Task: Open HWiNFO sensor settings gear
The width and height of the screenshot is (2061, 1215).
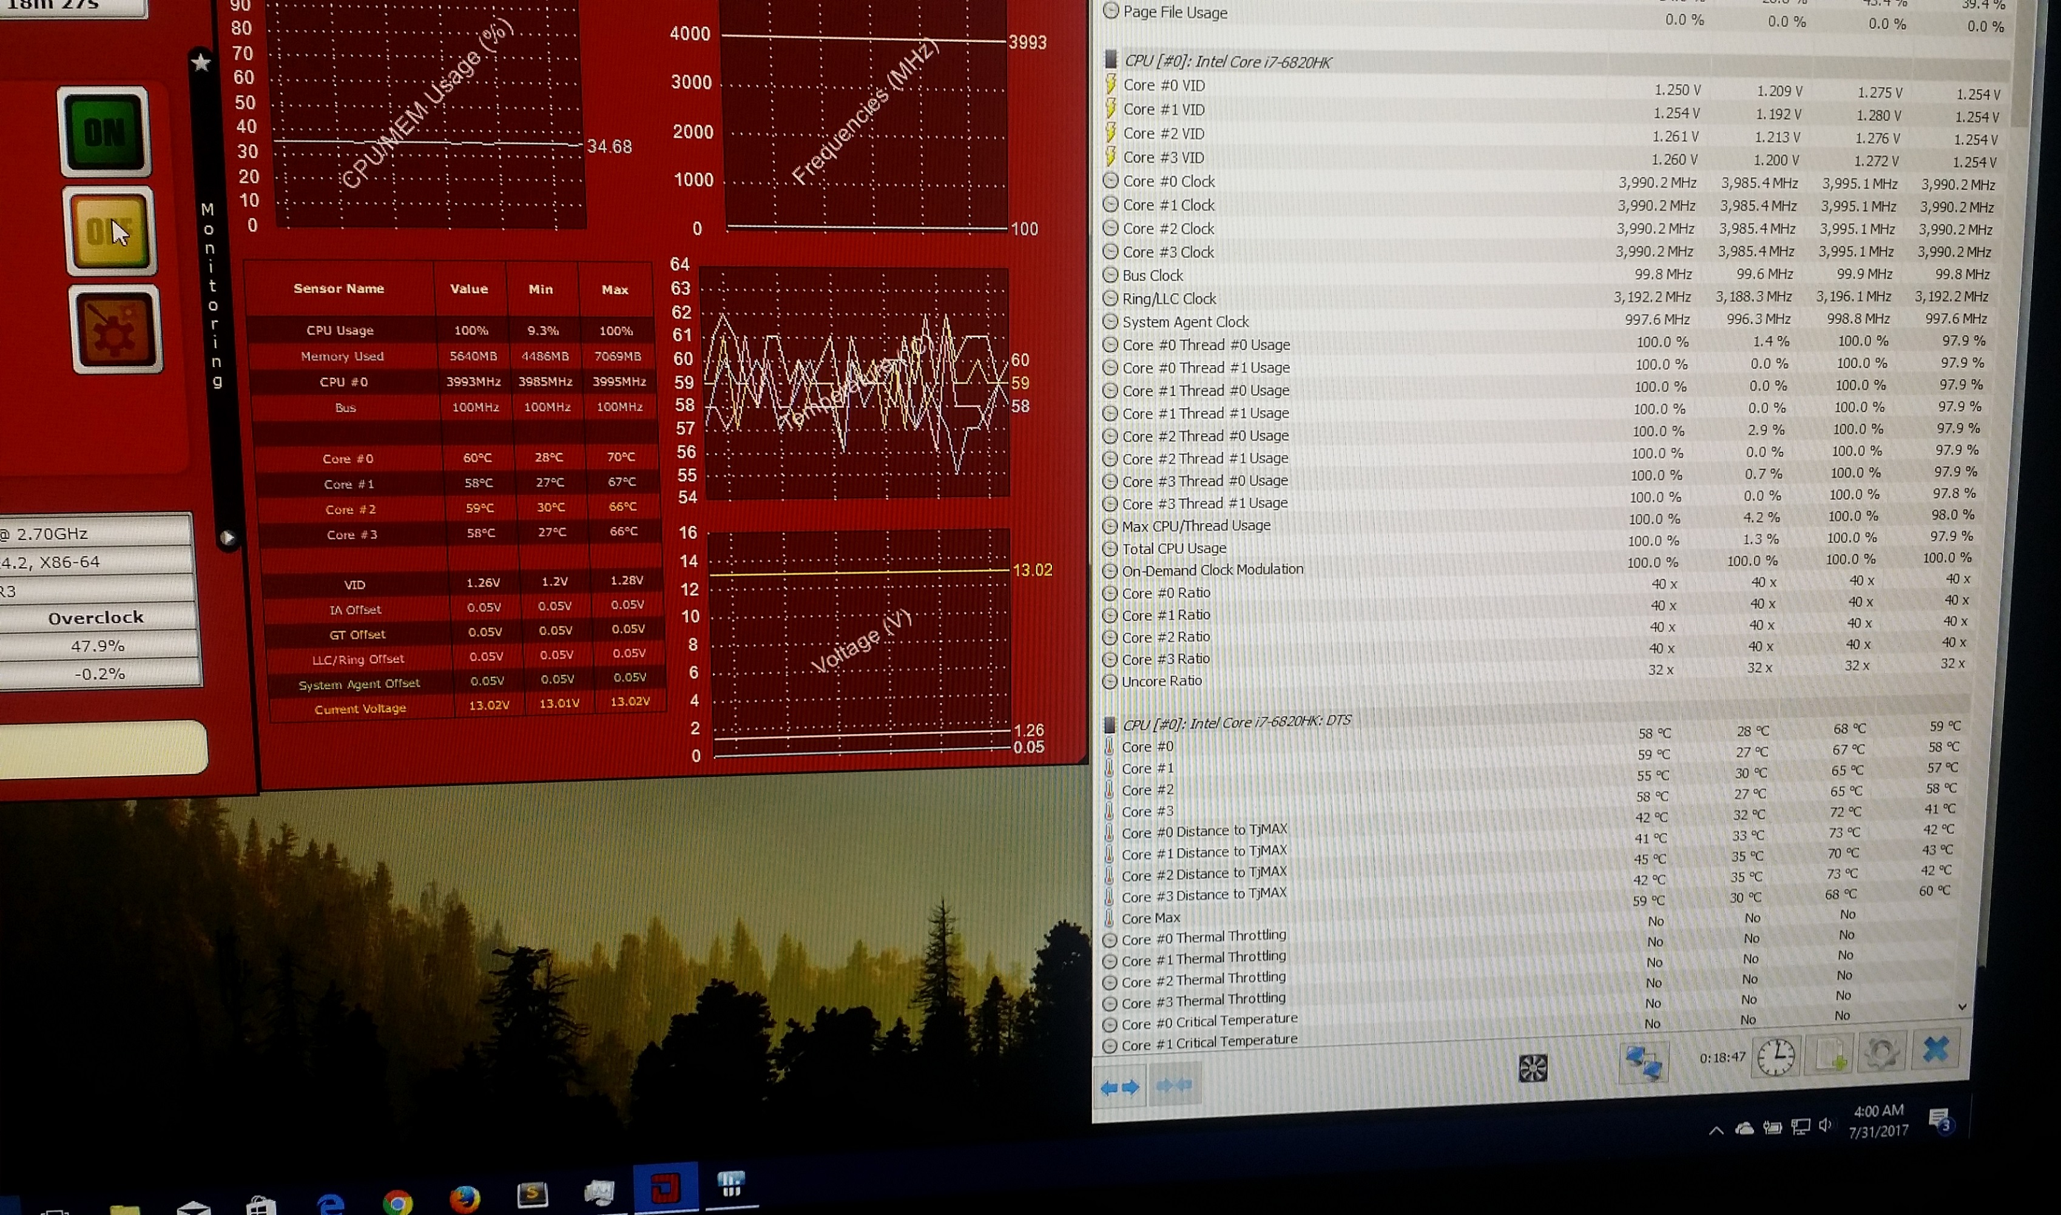Action: point(1881,1051)
